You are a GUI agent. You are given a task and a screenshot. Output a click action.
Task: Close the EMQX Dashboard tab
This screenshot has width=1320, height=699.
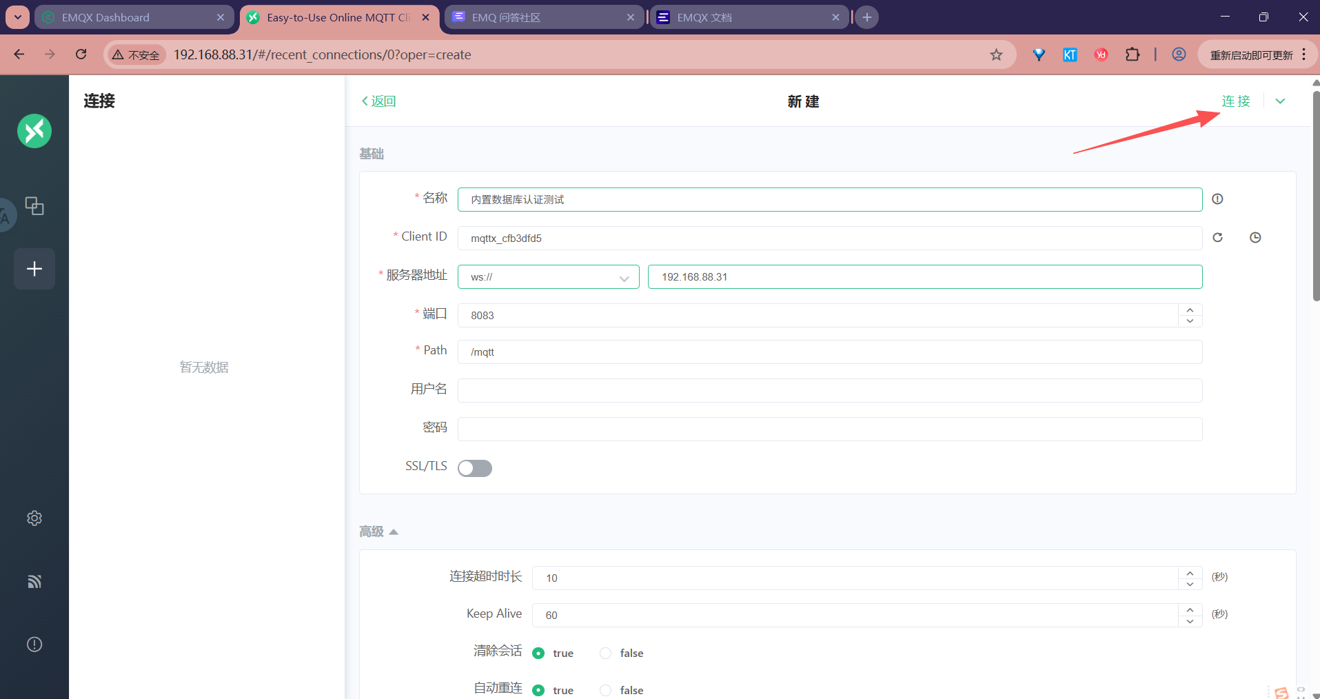point(221,17)
